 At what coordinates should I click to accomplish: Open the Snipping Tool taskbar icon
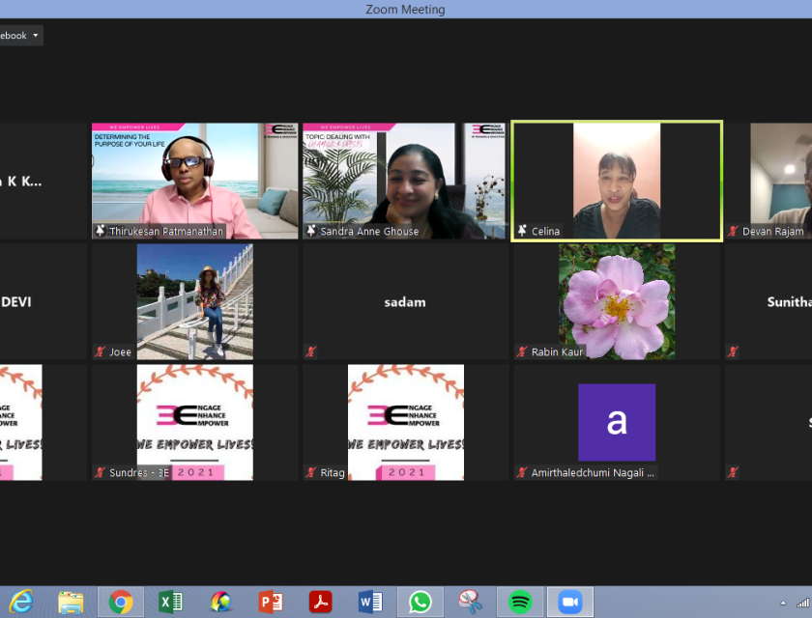click(470, 602)
